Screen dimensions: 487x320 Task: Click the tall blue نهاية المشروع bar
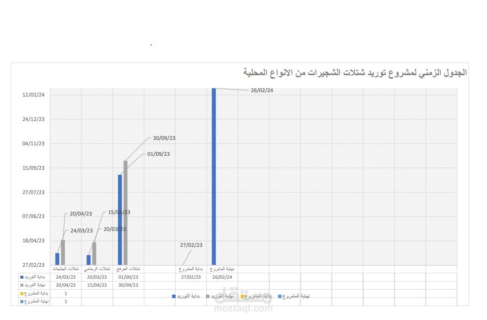point(214,177)
